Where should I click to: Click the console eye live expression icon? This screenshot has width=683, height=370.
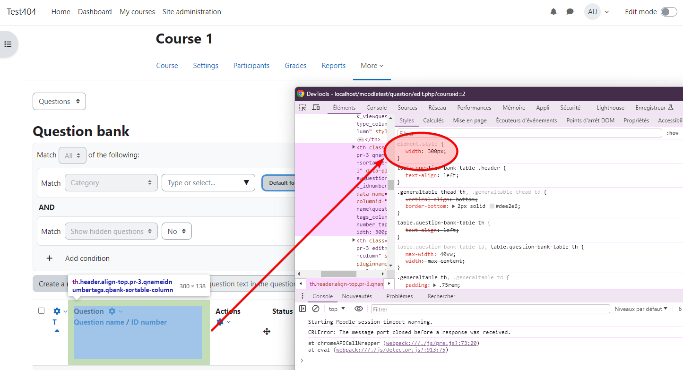point(359,309)
